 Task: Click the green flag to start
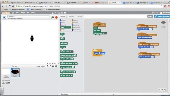coord(53,17)
